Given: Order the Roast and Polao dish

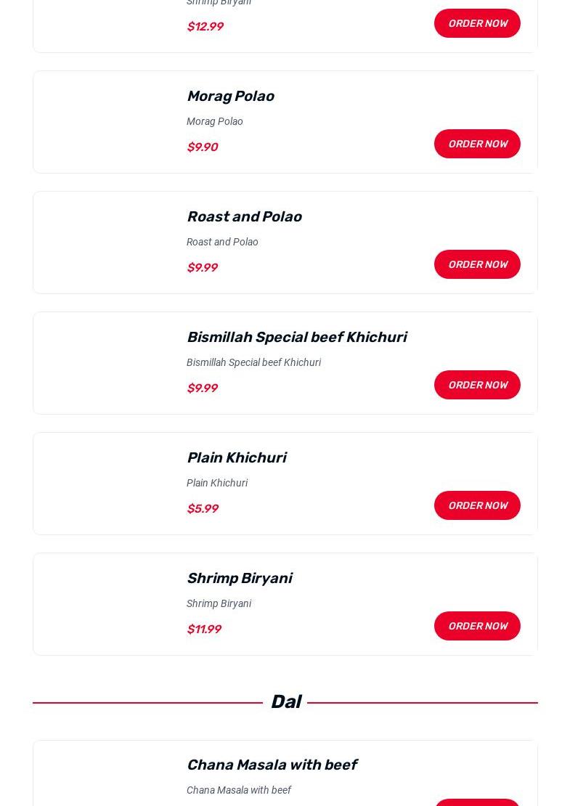Looking at the screenshot, I should (x=477, y=264).
